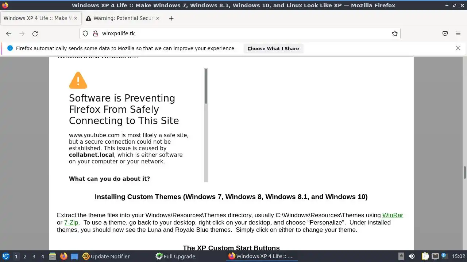Launch Firefox from the taskbar quick launcher

pyautogui.click(x=63, y=256)
